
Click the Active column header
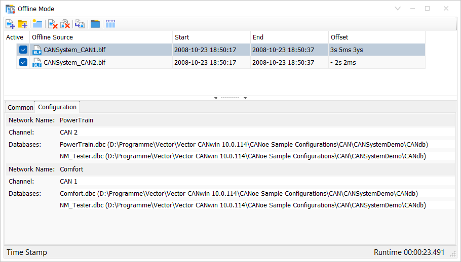(15, 37)
